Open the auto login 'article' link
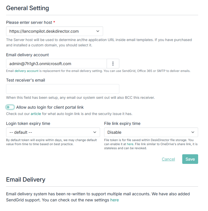The image size is (208, 211). [36, 114]
